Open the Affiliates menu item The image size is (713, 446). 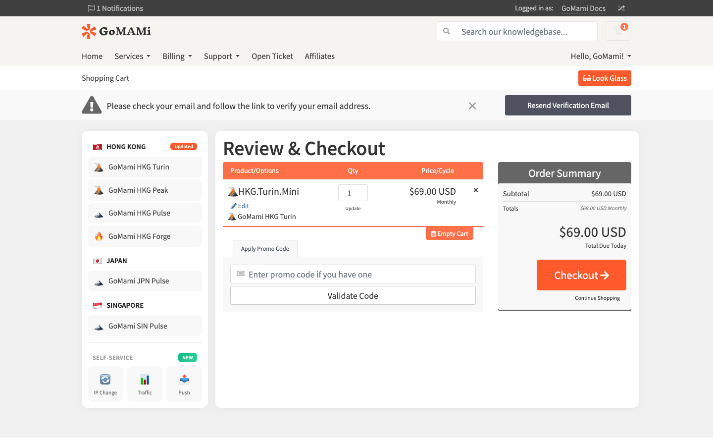coord(320,56)
